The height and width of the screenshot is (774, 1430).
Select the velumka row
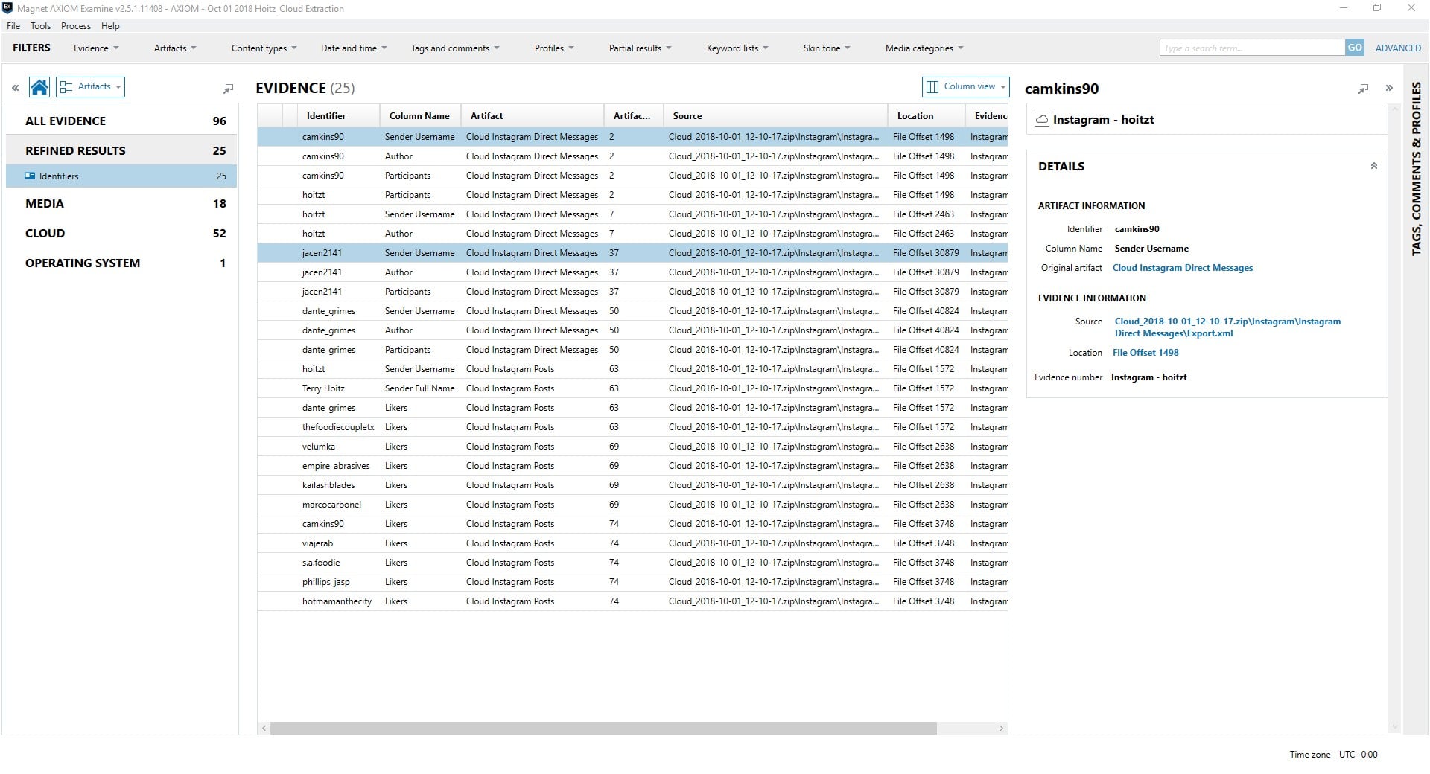[633, 447]
